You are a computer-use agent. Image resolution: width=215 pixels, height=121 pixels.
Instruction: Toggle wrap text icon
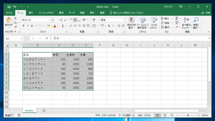94,20
